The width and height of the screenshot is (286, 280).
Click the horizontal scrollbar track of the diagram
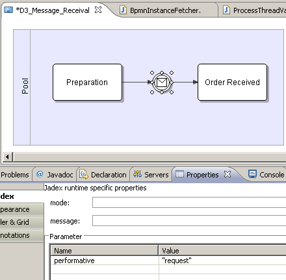tap(149, 157)
